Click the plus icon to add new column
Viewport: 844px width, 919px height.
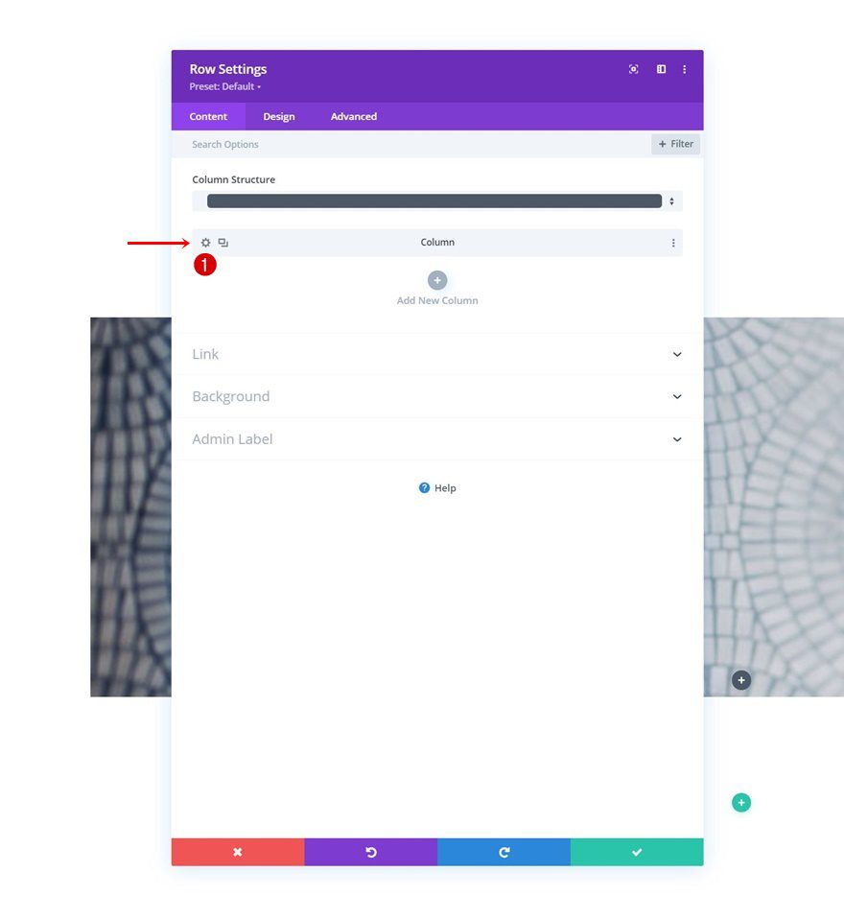pos(437,280)
